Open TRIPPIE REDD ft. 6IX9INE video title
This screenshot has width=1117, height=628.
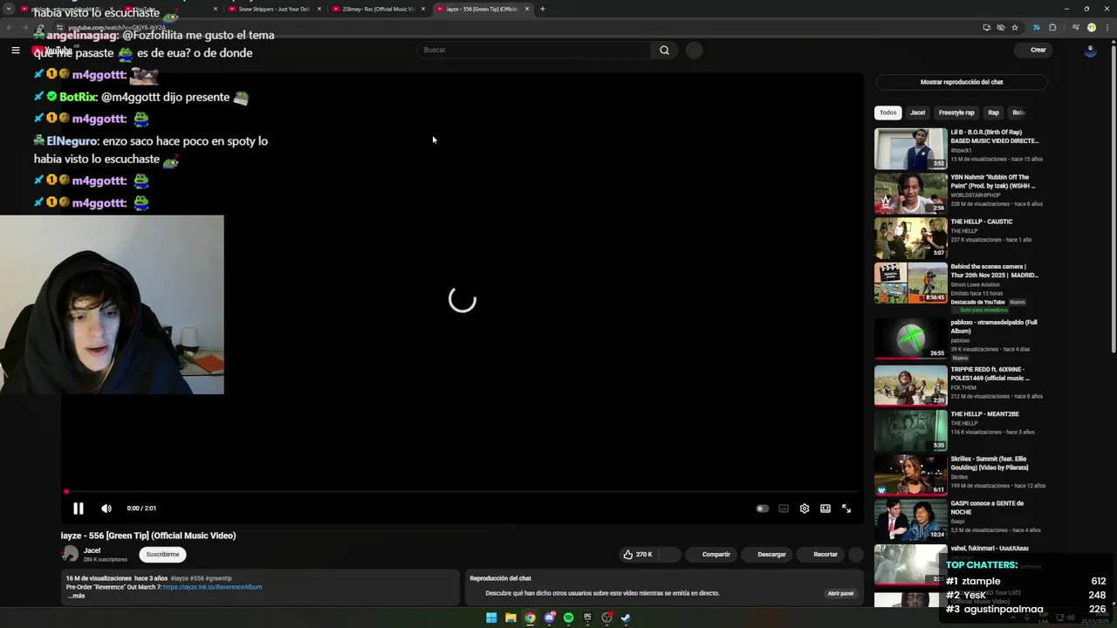990,373
